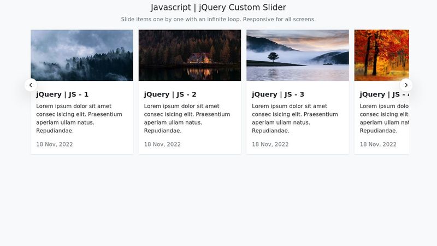The height and width of the screenshot is (246, 437).
Task: Click the 'Javascript | jQuery Custom Slider' heading
Action: [x=218, y=8]
